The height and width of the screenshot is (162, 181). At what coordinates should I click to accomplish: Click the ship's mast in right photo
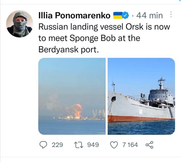click(x=162, y=83)
